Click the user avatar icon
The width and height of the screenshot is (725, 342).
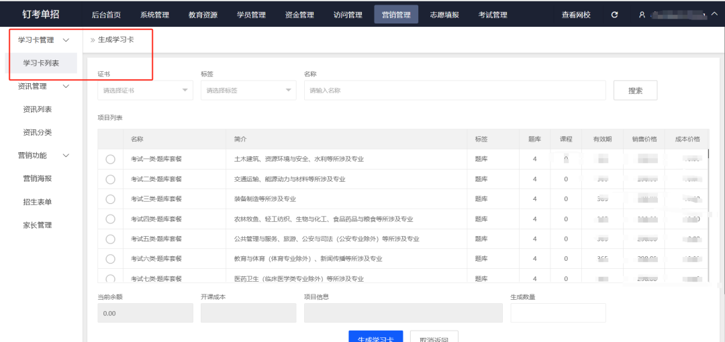click(642, 15)
